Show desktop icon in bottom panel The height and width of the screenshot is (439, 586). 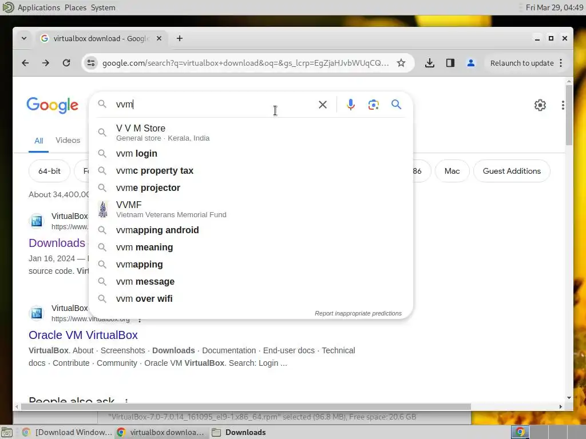[7, 432]
